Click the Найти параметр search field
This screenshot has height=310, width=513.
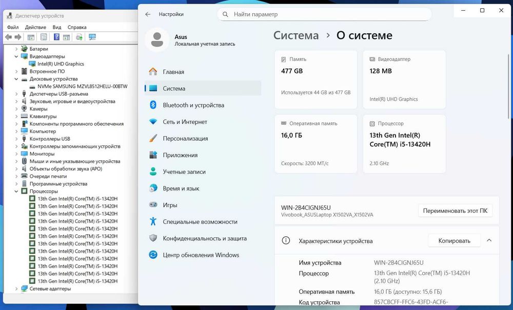[x=324, y=14]
